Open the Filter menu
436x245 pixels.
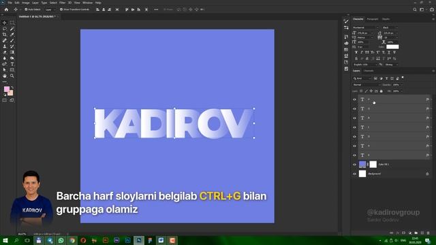pos(62,3)
